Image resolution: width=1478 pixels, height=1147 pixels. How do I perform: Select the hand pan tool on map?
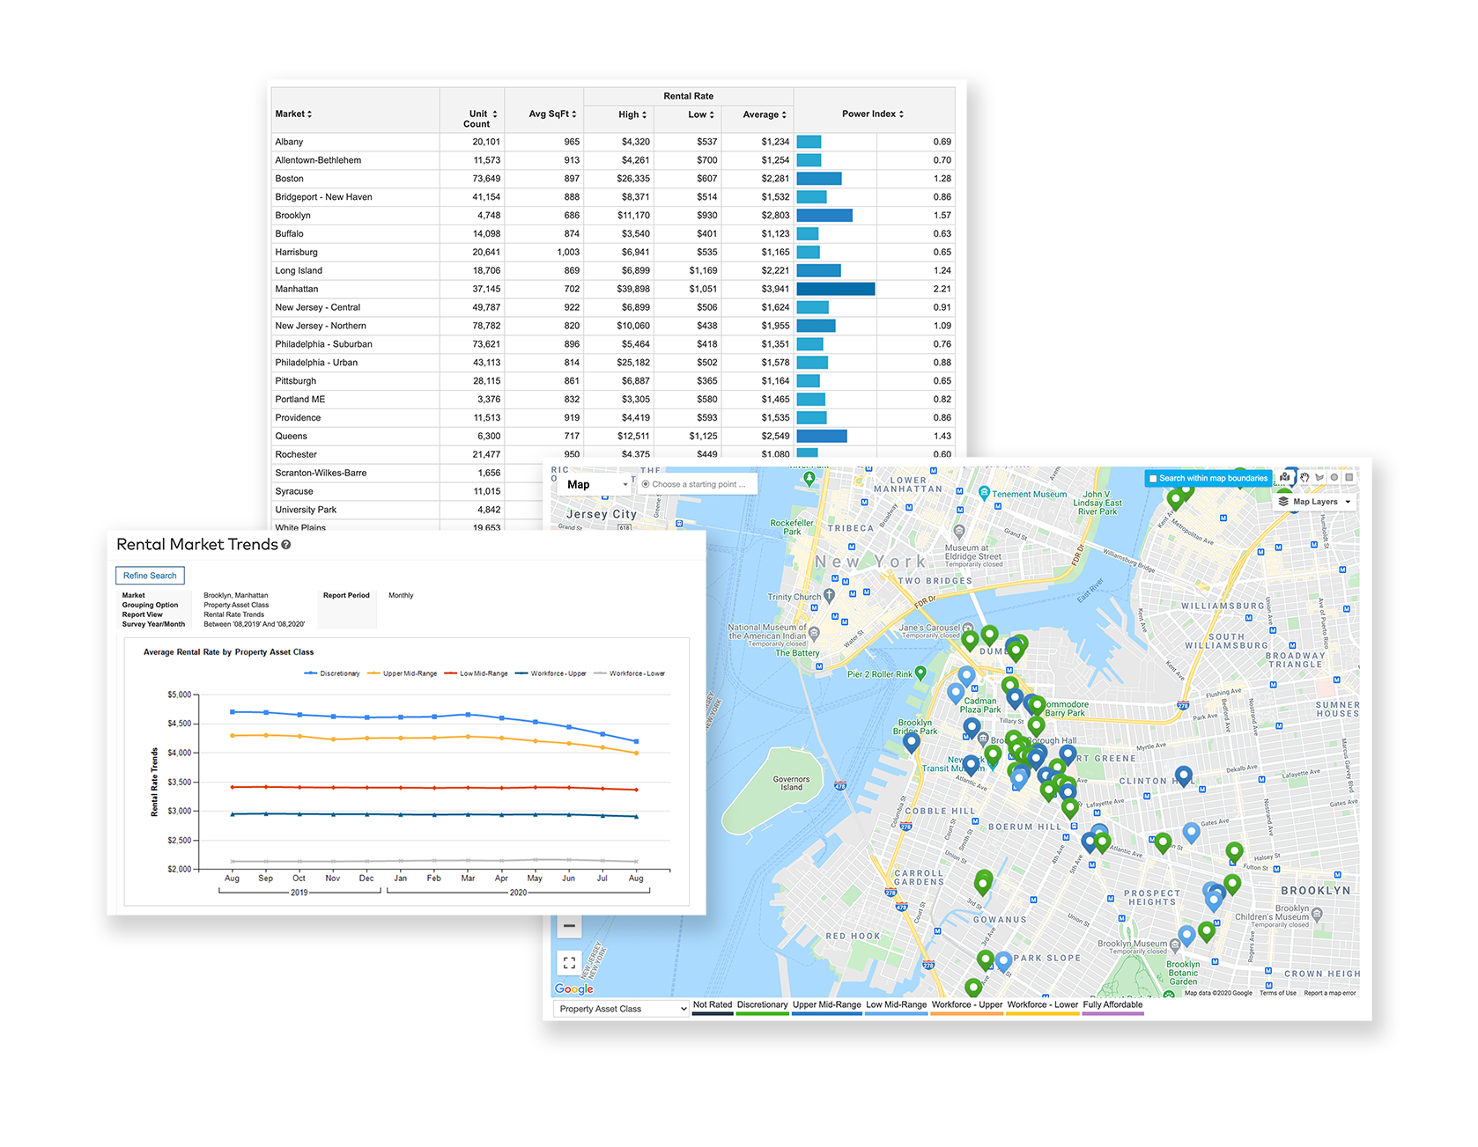[1304, 477]
